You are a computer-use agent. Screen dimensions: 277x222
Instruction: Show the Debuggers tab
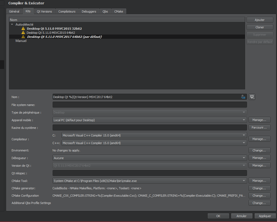[89, 11]
